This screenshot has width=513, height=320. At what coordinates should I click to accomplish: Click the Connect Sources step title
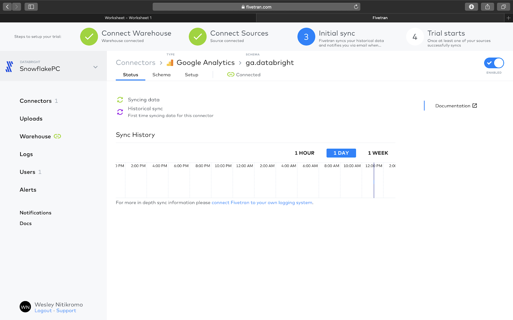point(239,33)
